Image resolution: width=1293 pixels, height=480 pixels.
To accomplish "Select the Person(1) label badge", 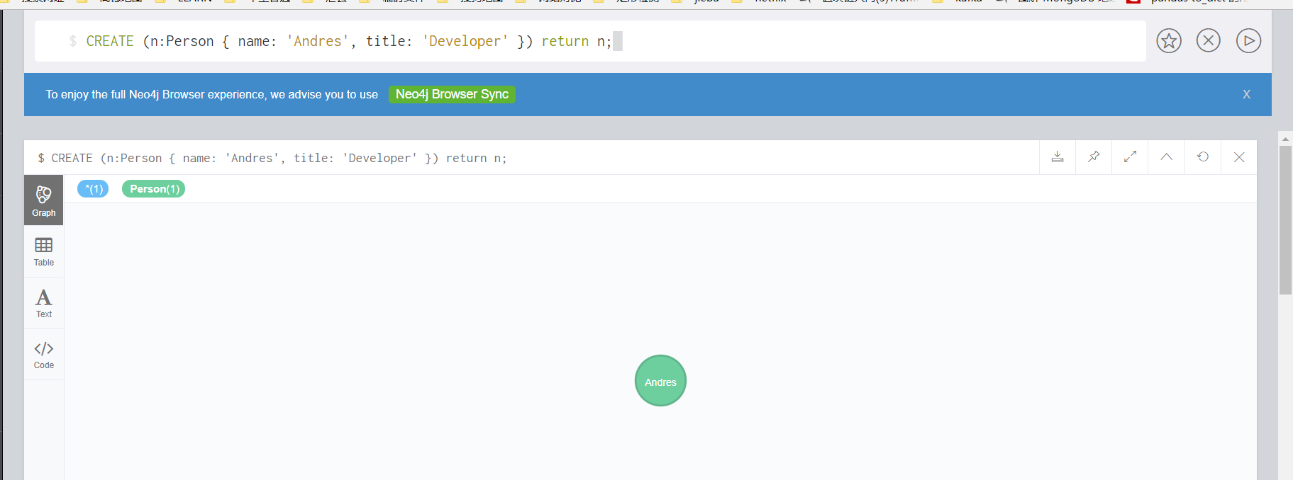I will pos(154,189).
